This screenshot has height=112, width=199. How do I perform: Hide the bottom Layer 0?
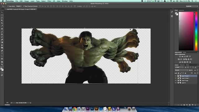(176, 83)
